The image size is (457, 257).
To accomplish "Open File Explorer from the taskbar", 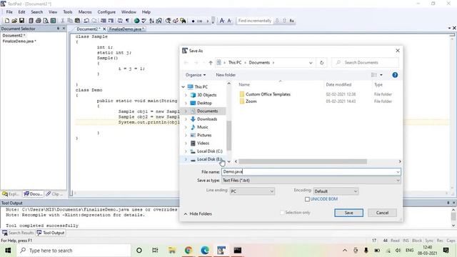I will [172, 250].
